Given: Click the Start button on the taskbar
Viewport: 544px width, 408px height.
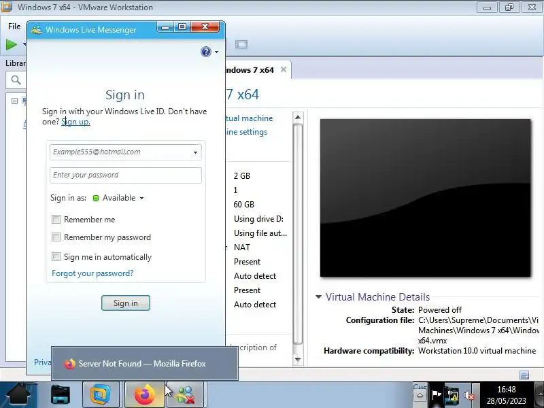Looking at the screenshot, I should 18,394.
